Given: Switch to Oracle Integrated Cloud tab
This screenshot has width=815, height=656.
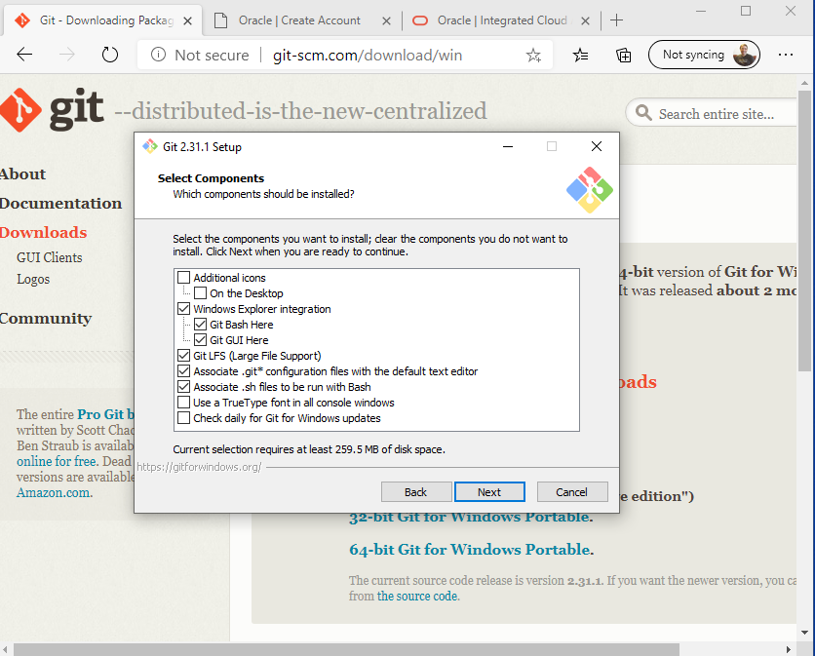Looking at the screenshot, I should click(x=501, y=20).
